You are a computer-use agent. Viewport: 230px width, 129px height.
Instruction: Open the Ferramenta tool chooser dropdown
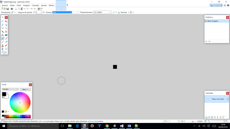pos(13,12)
